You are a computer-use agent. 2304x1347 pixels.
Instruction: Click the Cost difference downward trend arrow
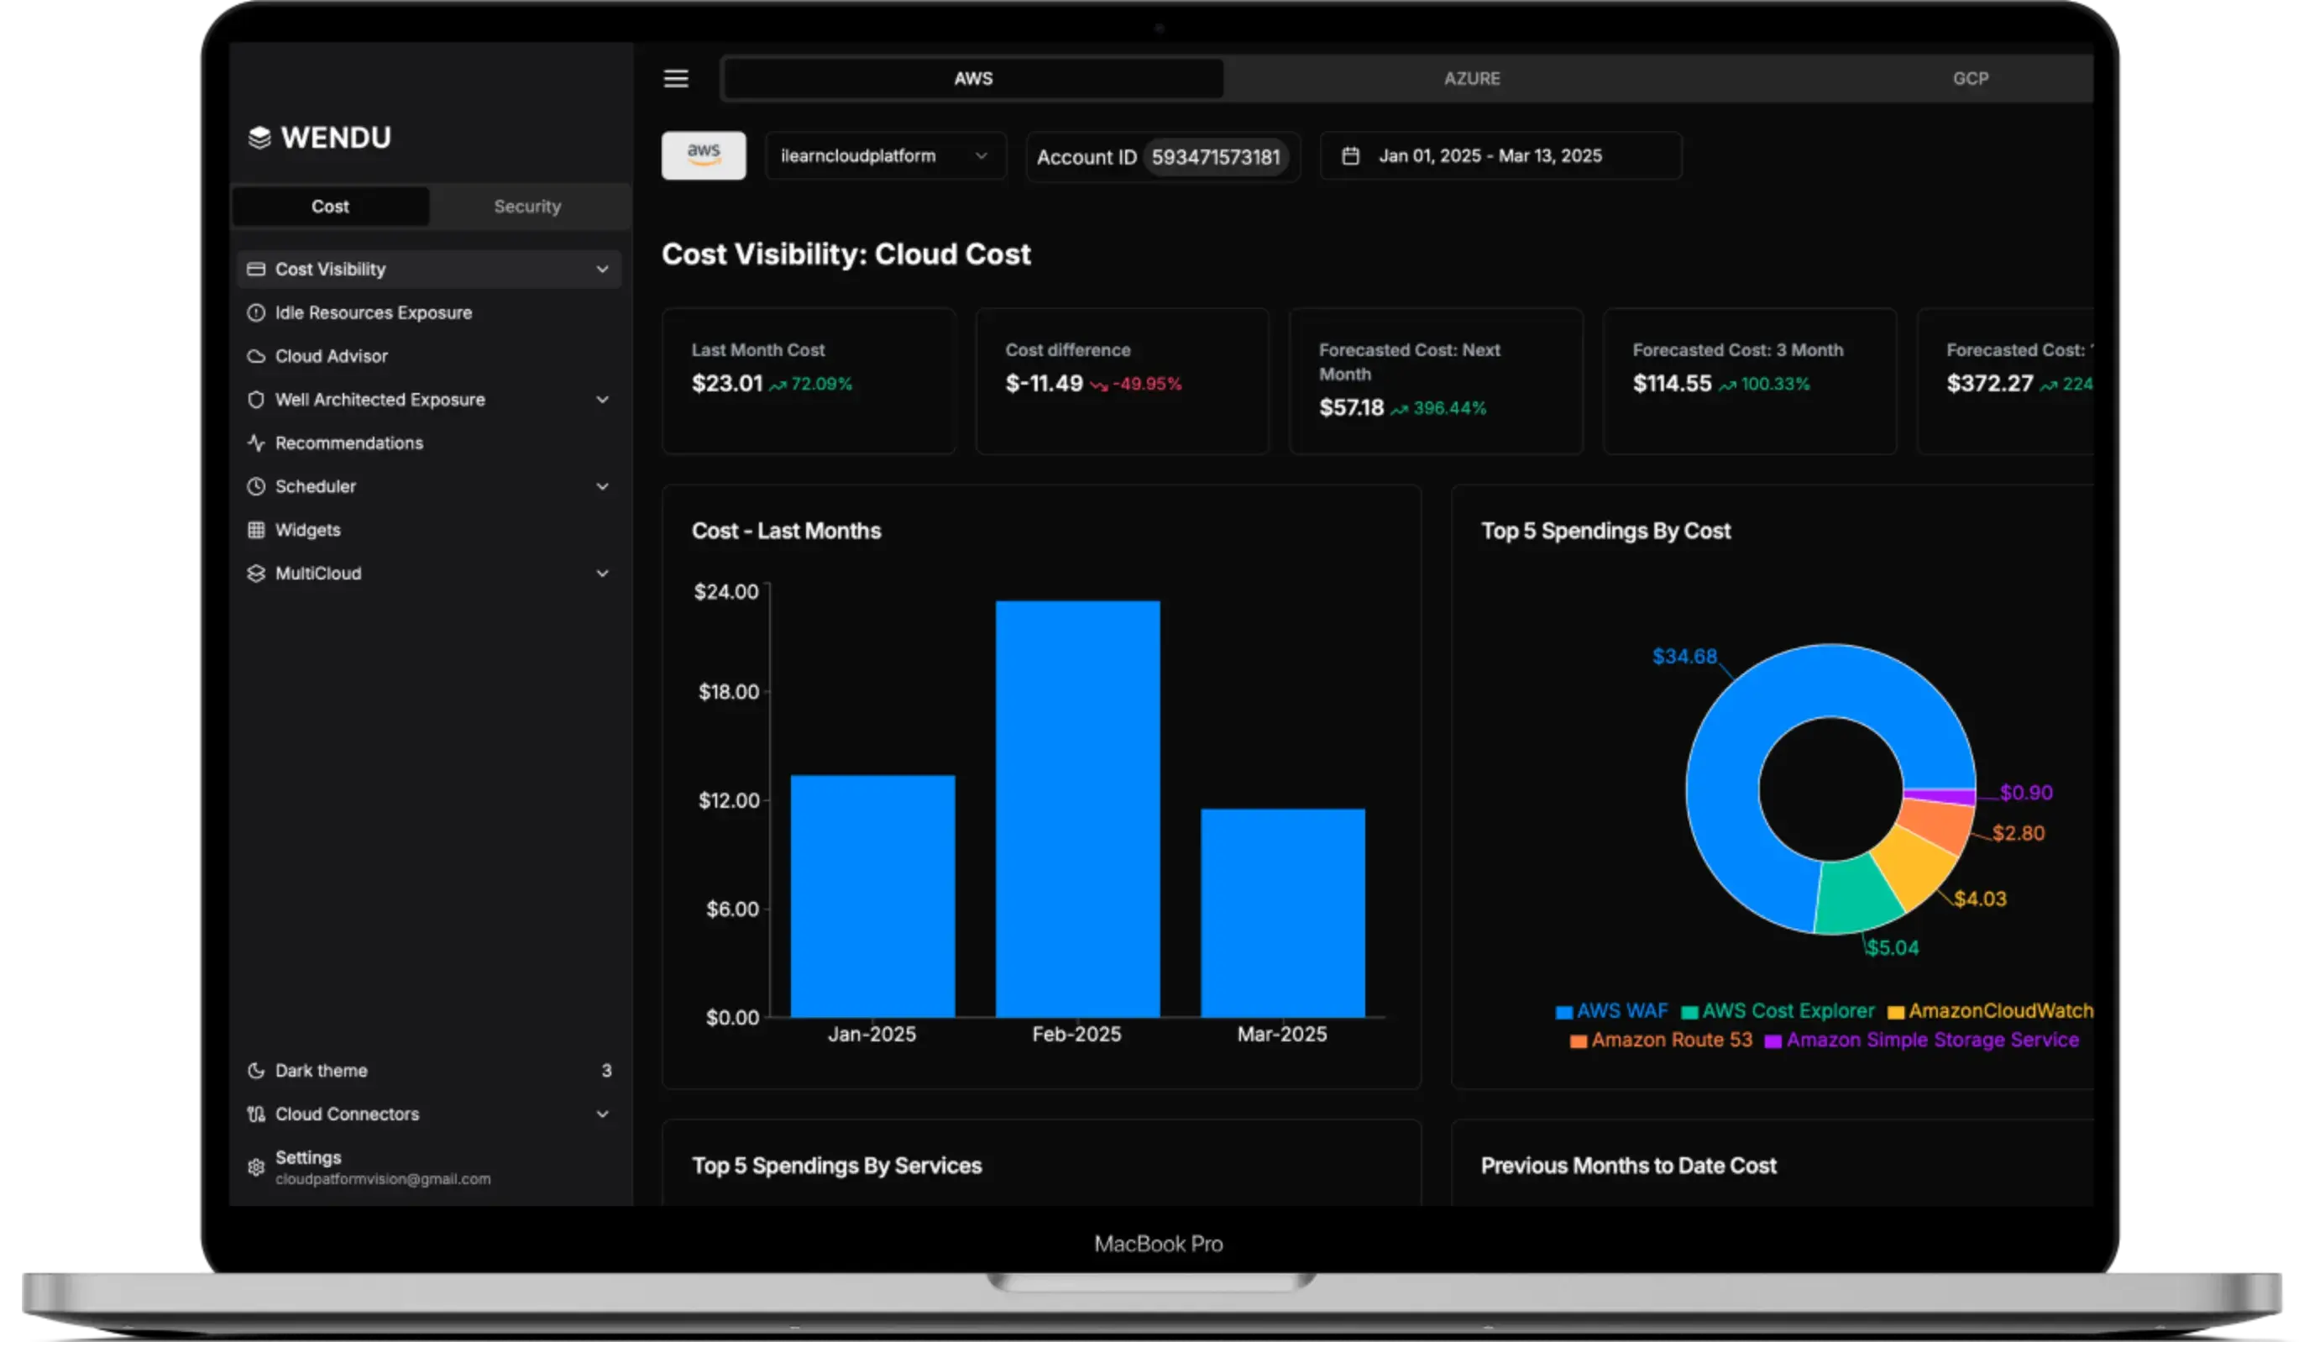coord(1098,385)
